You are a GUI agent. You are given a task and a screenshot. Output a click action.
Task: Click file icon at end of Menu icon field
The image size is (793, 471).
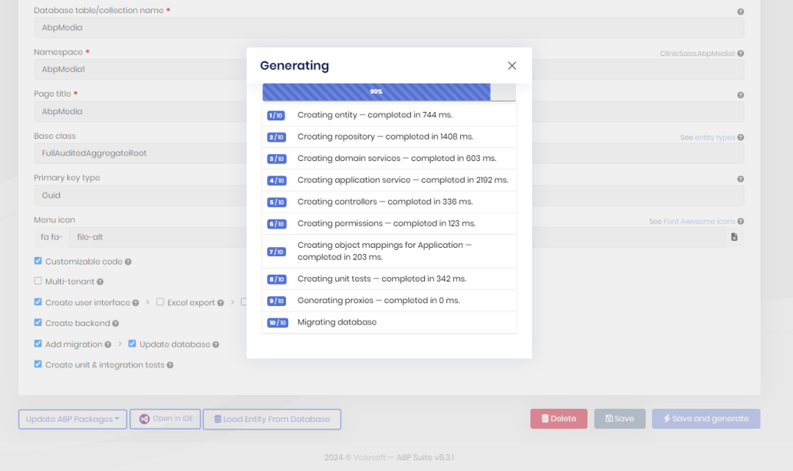pos(734,238)
